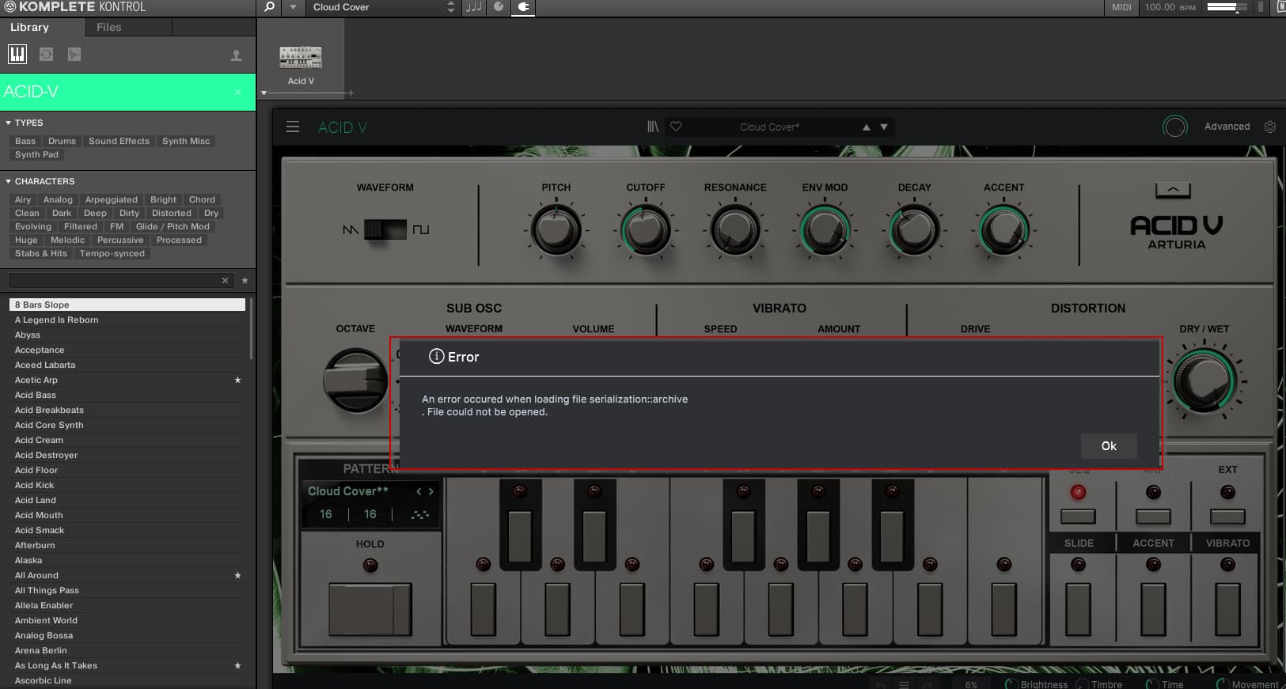Collapse the Arturia upward chevron panel button
The height and width of the screenshot is (689, 1286).
(1173, 191)
